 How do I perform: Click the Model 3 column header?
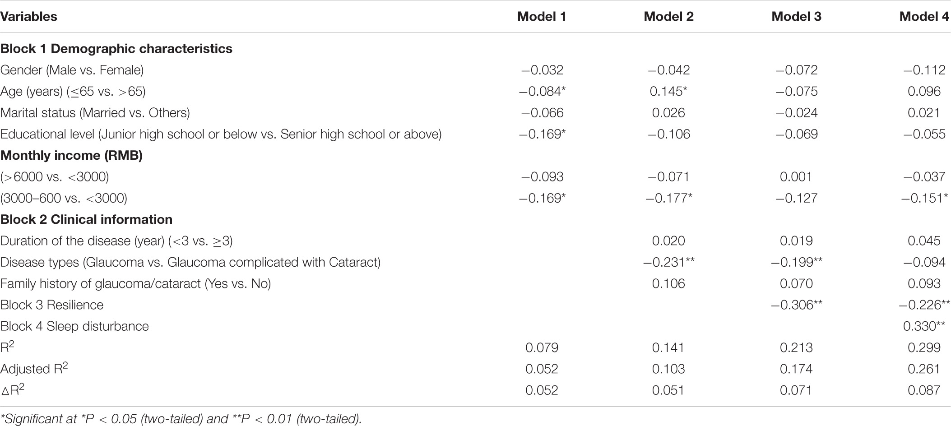click(x=796, y=17)
